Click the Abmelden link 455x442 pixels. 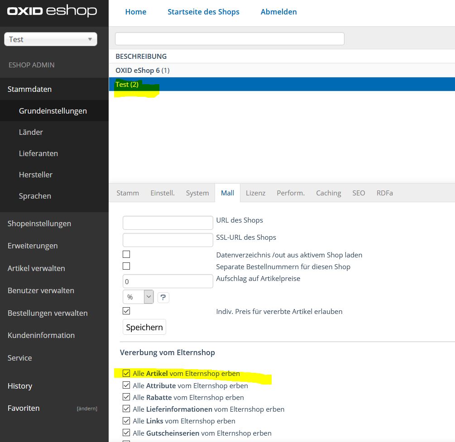click(x=278, y=12)
